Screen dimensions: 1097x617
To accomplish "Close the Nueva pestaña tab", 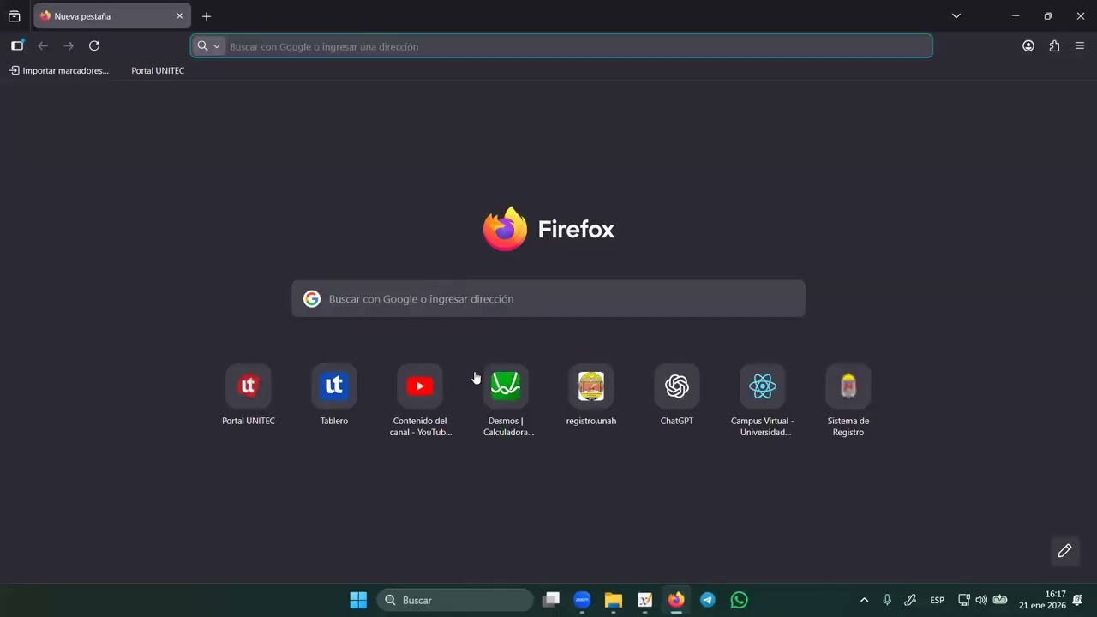I will (x=179, y=16).
